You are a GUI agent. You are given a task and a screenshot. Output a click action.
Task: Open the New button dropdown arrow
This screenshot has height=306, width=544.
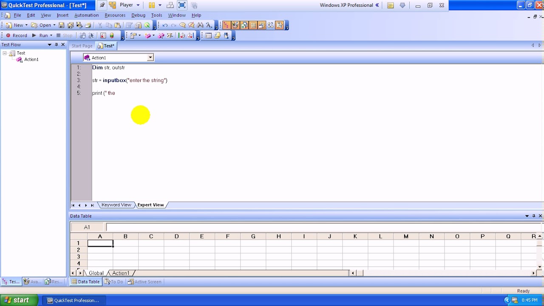pos(26,25)
